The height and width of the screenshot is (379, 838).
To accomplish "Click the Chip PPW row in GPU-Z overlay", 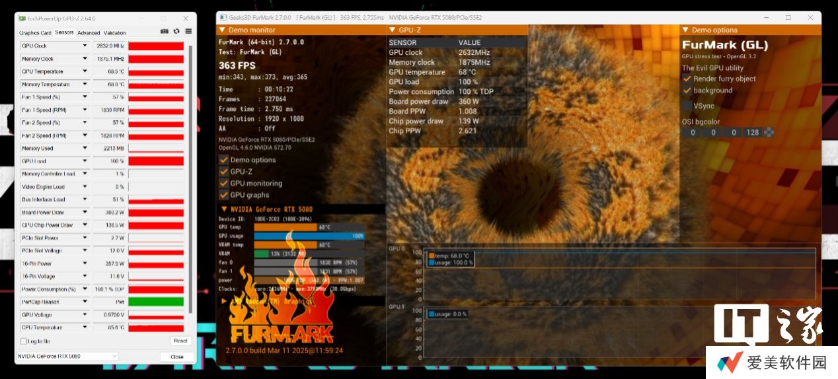I will (x=457, y=131).
